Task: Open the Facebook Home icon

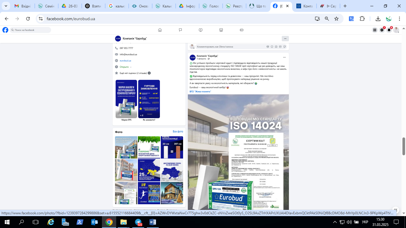Action: (160, 30)
